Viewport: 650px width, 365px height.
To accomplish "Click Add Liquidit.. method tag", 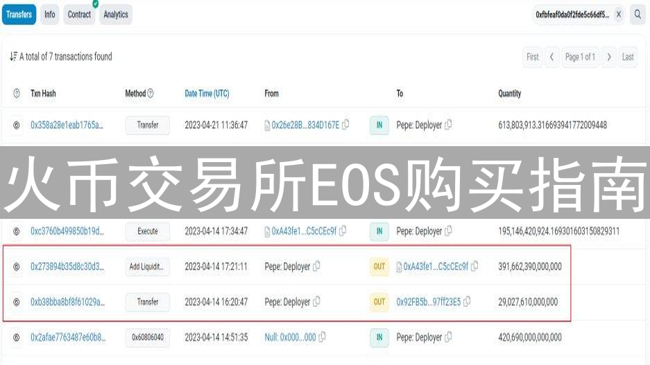I will pyautogui.click(x=148, y=267).
